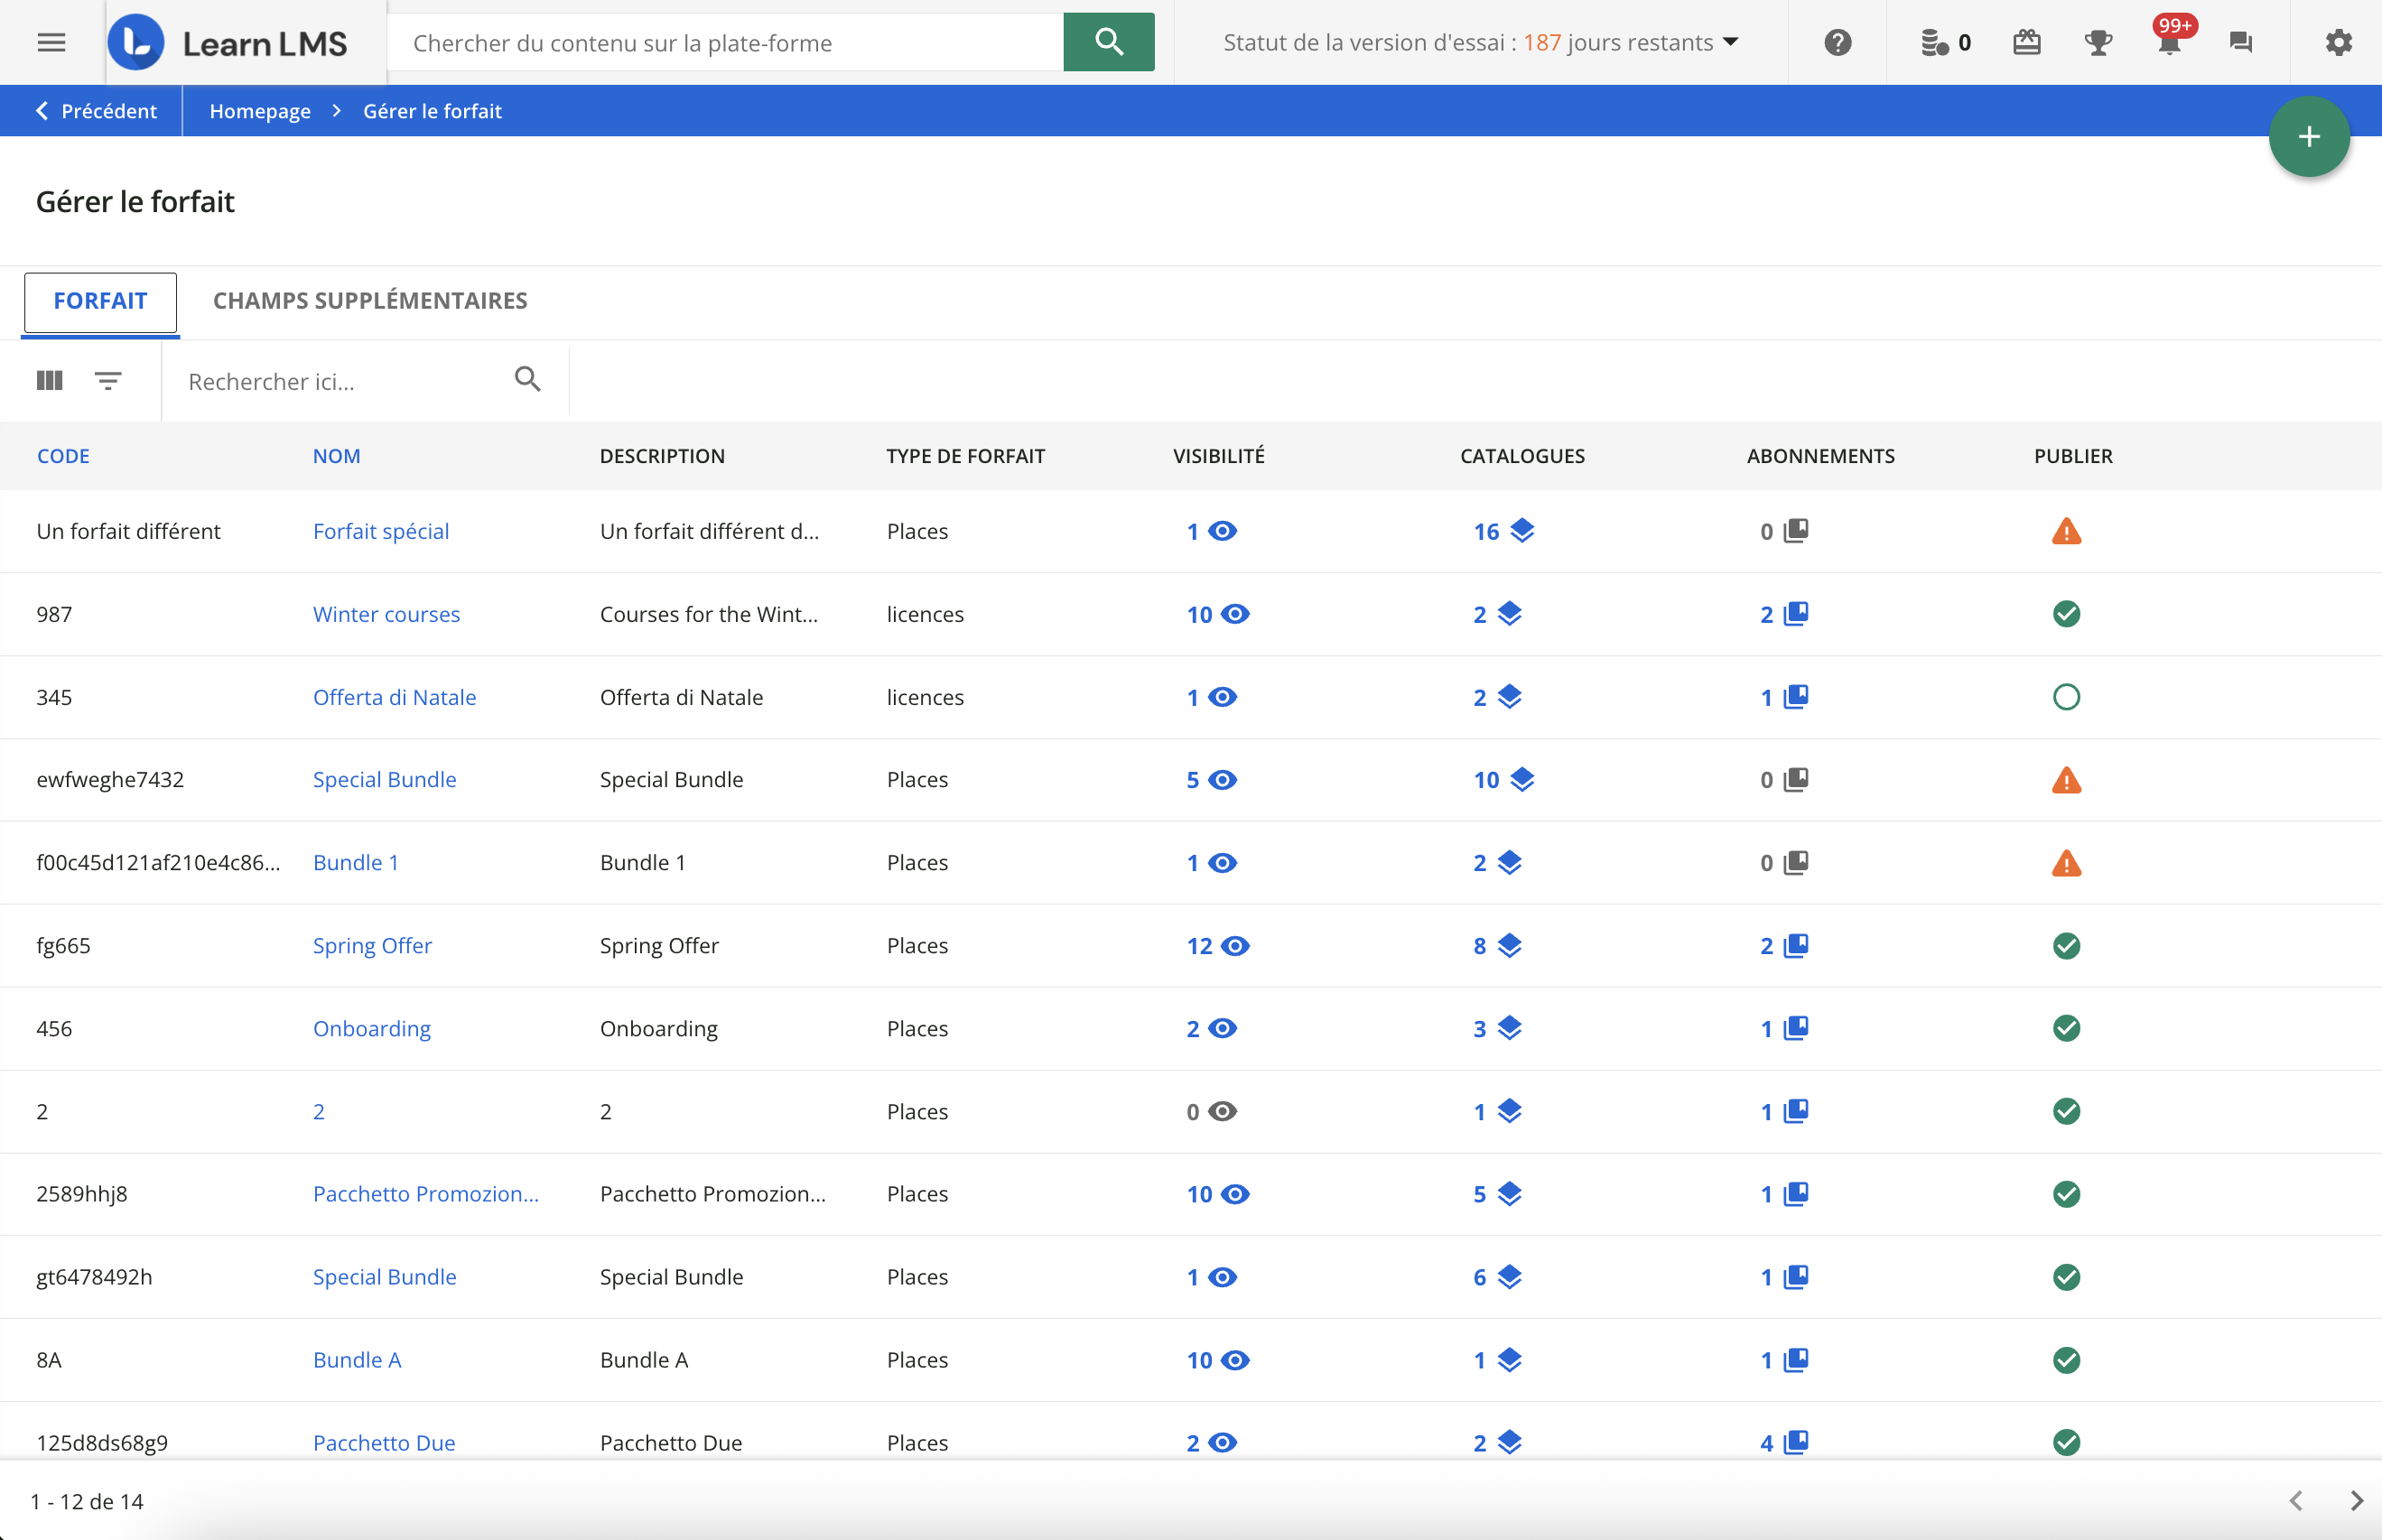This screenshot has height=1540, width=2382.
Task: Toggle visibility eye for Offerta di Natale
Action: click(1222, 697)
